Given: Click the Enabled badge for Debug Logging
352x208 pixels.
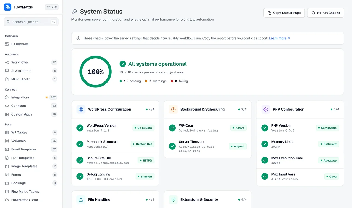Looking at the screenshot, I should click(145, 177).
